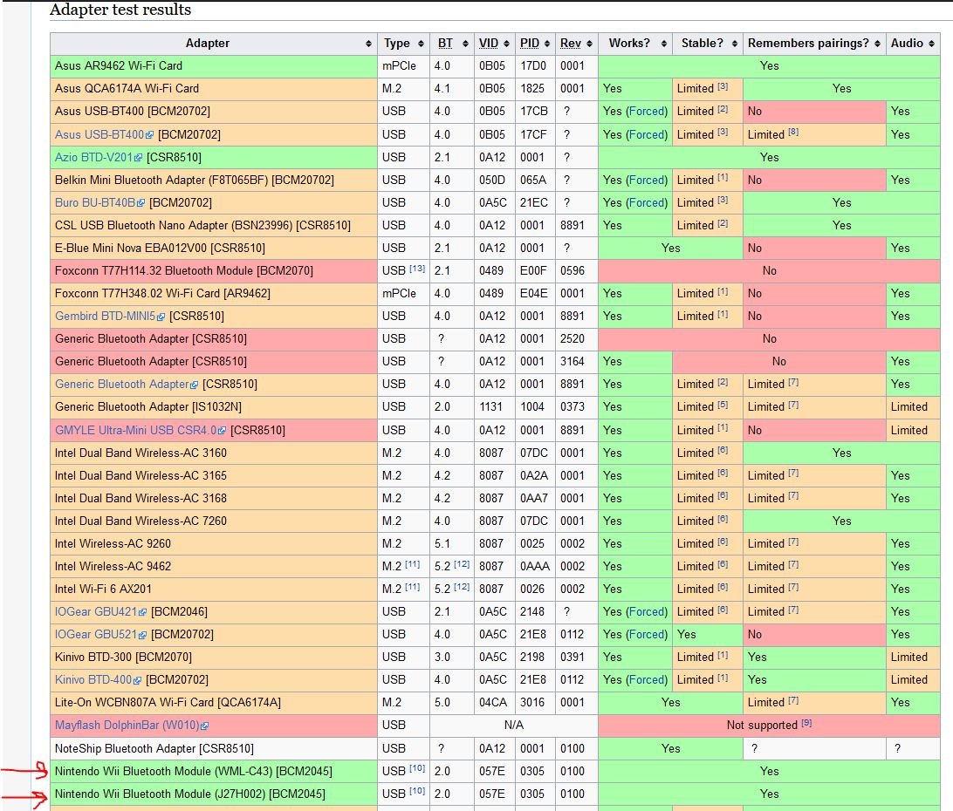This screenshot has height=811, width=953.
Task: Sort table by Works? column arrows
Action: tap(663, 44)
